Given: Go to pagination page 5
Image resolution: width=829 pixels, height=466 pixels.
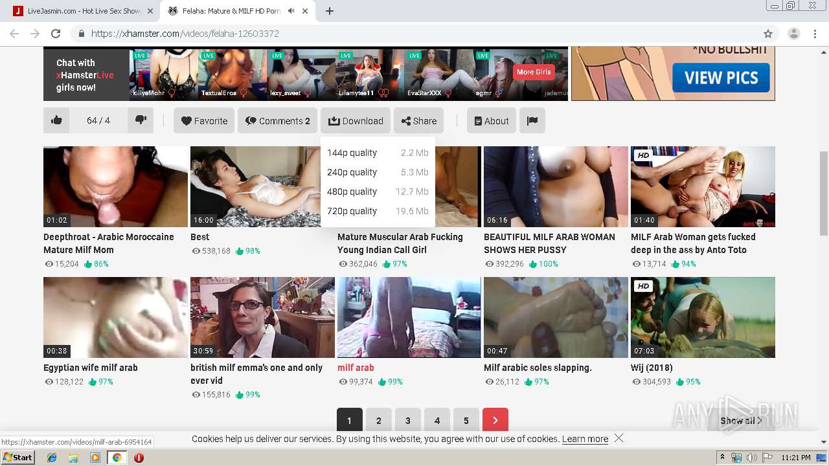Looking at the screenshot, I should coord(466,421).
